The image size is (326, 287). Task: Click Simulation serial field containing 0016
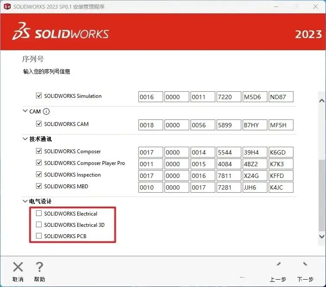(x=151, y=97)
